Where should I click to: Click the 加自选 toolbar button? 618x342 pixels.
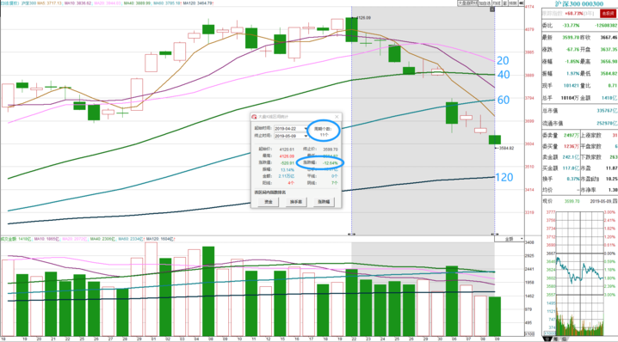point(485,3)
